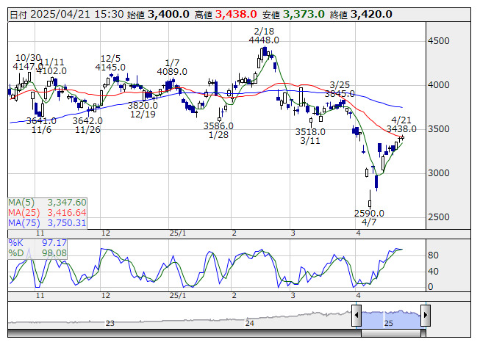The image size is (480, 345).
Task: Click the MA(5) 3,347.60 legend entry
Action: 47,203
